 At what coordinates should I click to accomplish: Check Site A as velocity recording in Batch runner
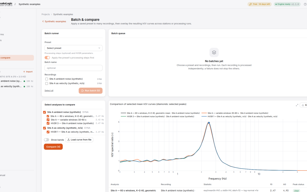click(x=47, y=83)
